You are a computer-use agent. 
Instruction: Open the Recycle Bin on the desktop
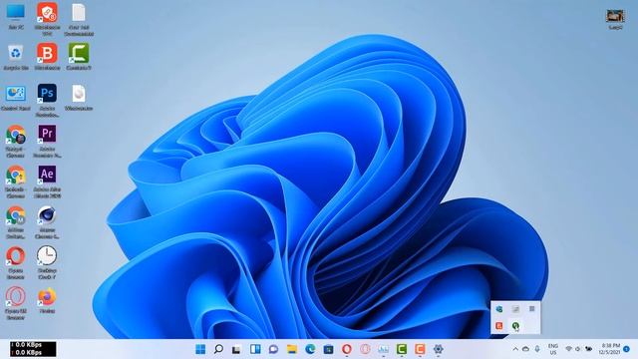(x=16, y=56)
